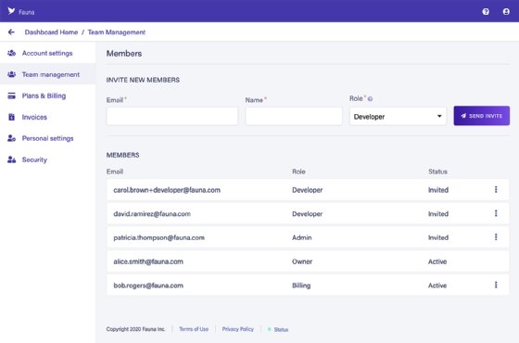Image resolution: width=519 pixels, height=343 pixels.
Task: Open Personal settings in sidebar
Action: pyautogui.click(x=47, y=138)
